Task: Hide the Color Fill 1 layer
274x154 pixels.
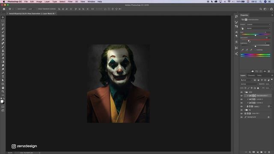Action: pyautogui.click(x=241, y=114)
